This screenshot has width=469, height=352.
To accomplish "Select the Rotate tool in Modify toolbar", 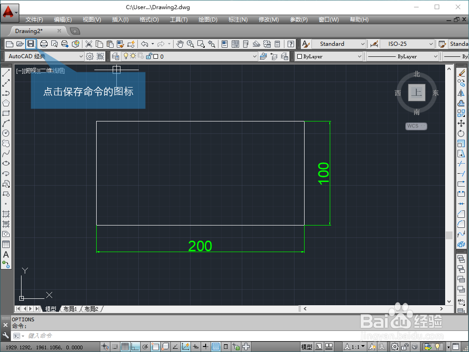I will click(x=461, y=133).
